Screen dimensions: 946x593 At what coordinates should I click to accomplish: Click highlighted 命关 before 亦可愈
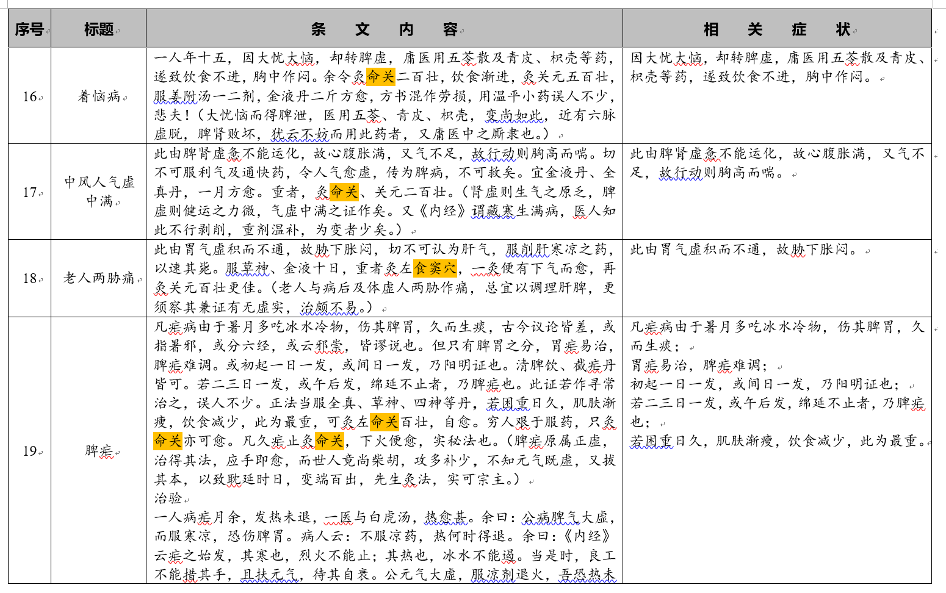click(x=168, y=441)
